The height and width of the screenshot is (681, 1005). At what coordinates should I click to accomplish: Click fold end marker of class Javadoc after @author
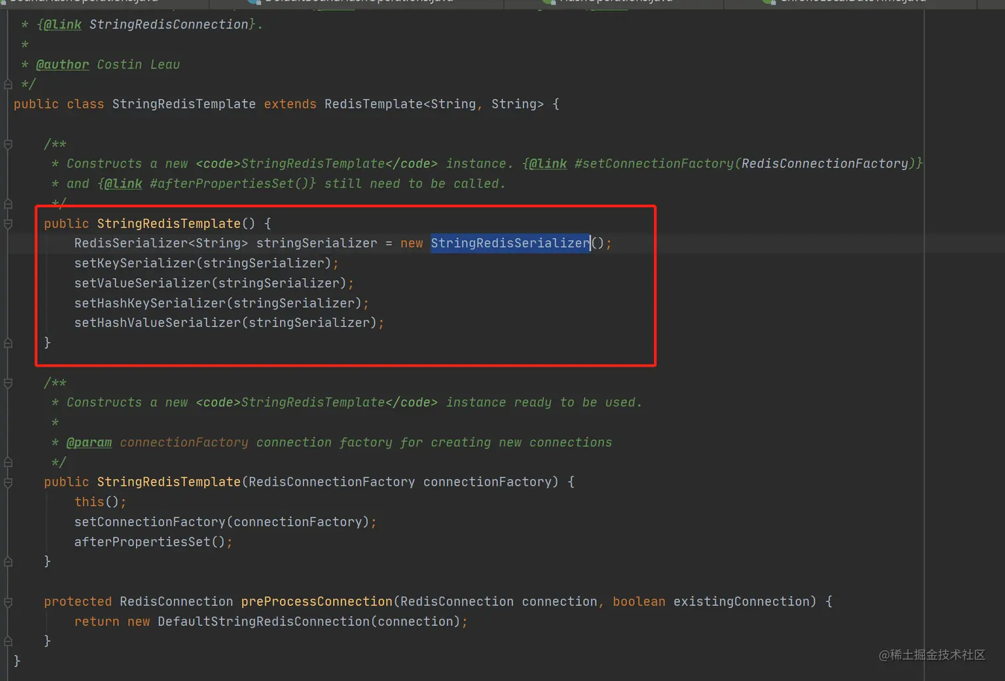click(x=8, y=84)
